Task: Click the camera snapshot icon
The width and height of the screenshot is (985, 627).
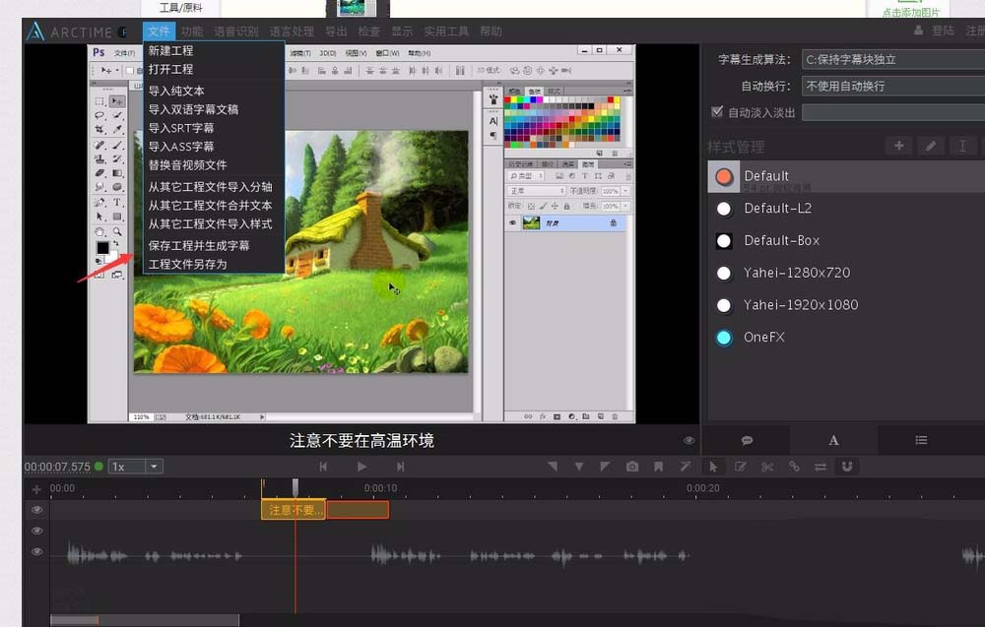Action: point(632,467)
